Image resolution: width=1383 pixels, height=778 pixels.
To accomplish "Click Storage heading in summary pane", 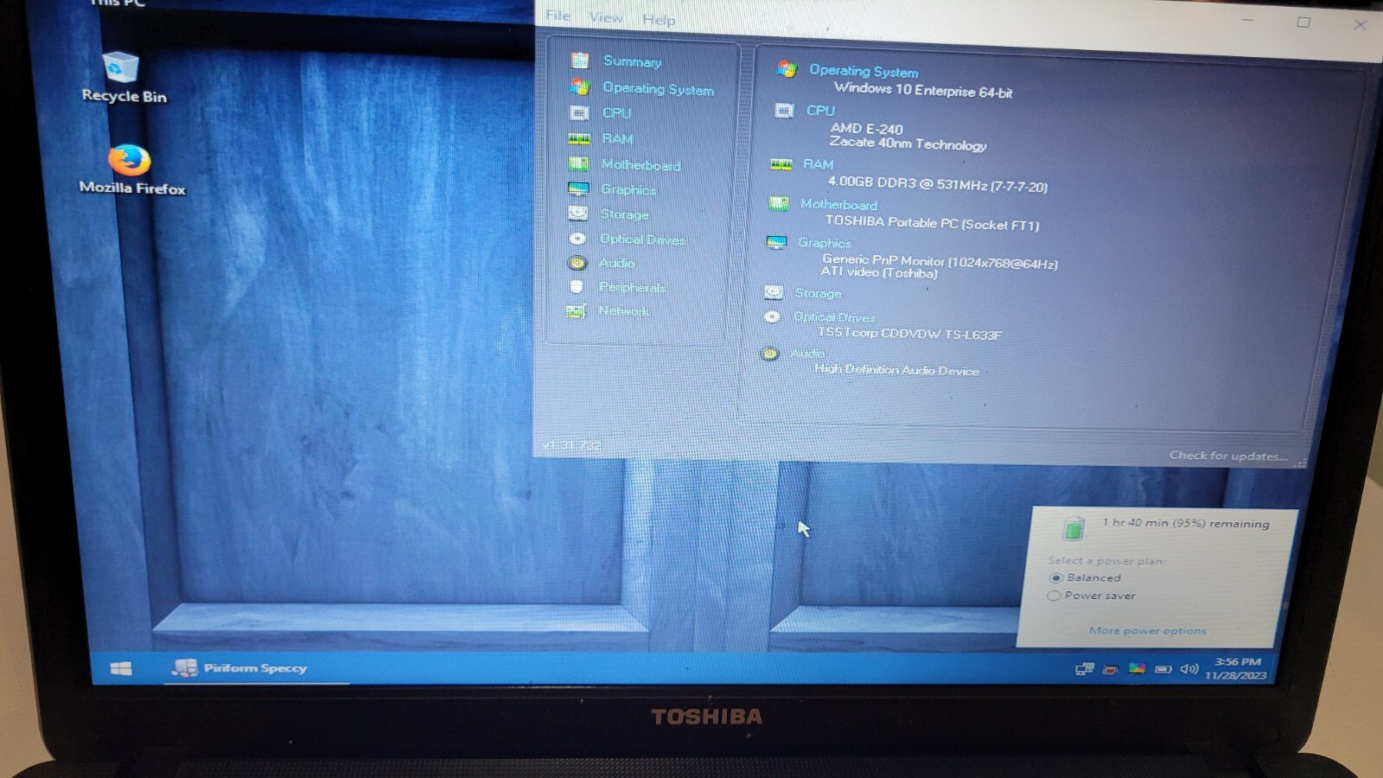I will pos(818,293).
